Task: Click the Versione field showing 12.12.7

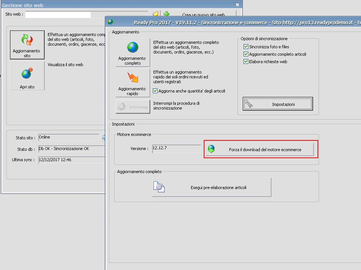Action: [x=177, y=149]
